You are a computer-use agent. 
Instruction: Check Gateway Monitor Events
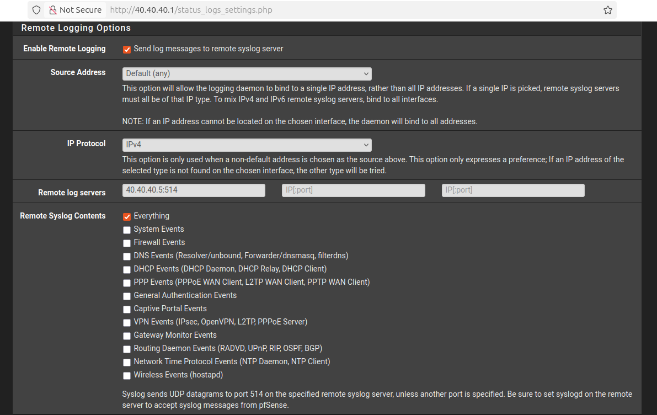(127, 336)
